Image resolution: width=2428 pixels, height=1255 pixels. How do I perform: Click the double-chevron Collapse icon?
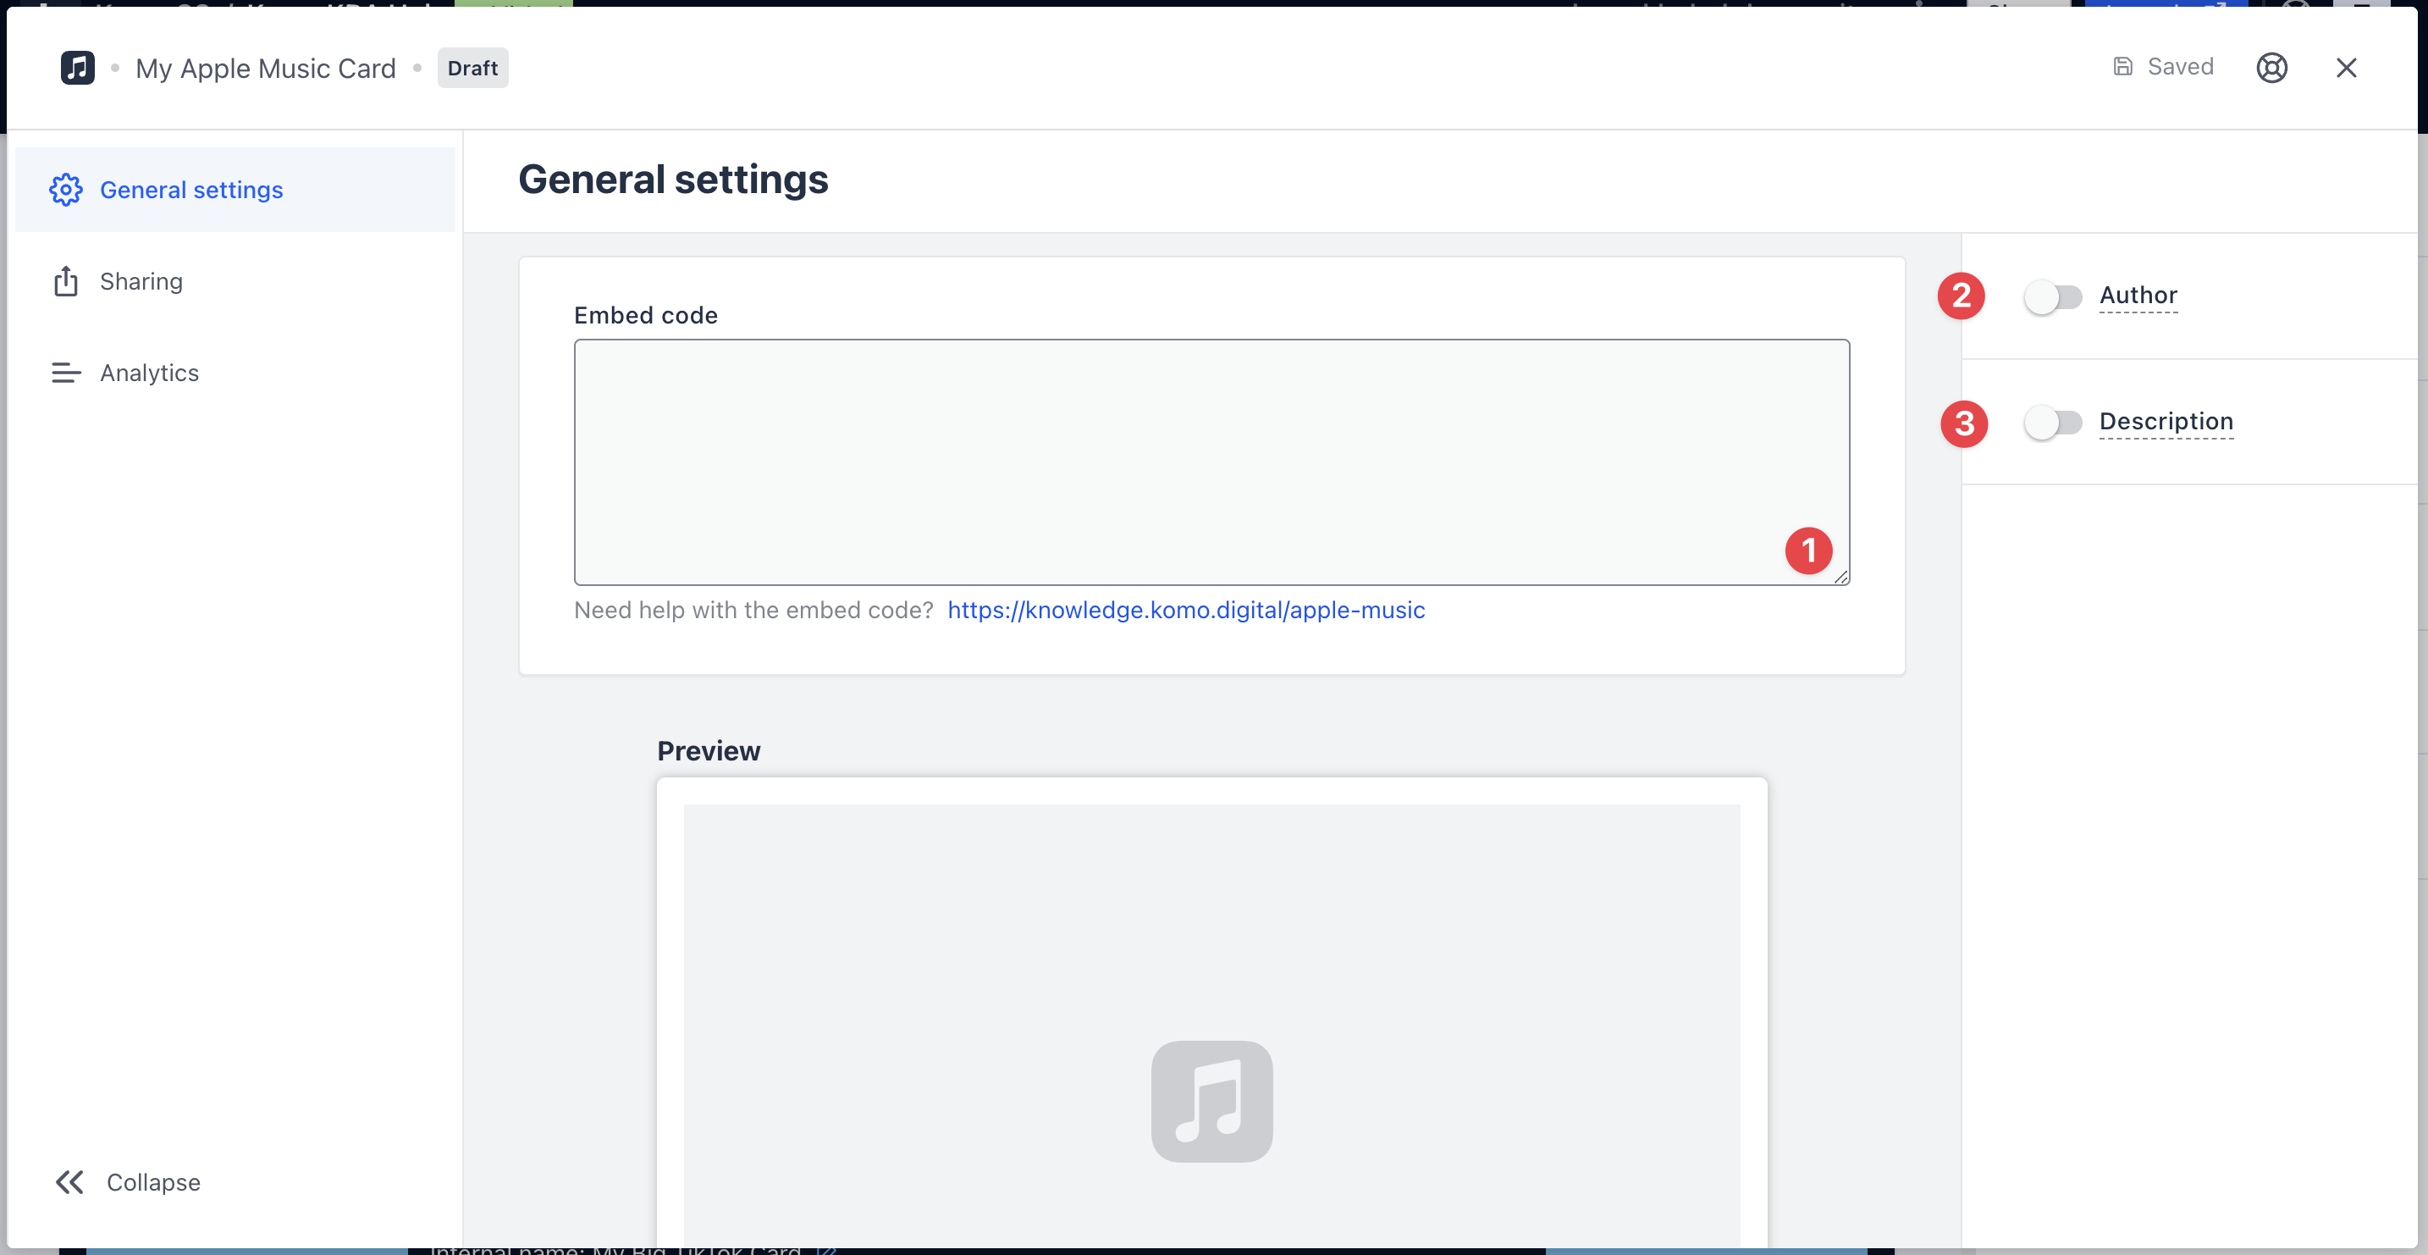point(69,1182)
